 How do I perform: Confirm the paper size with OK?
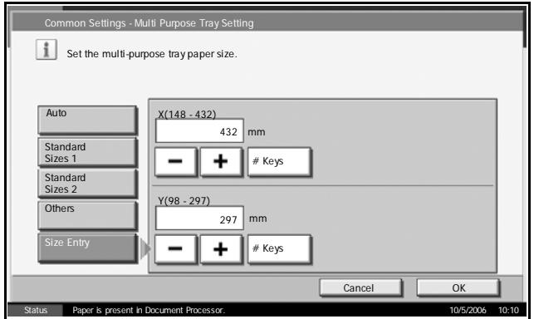[x=458, y=287]
